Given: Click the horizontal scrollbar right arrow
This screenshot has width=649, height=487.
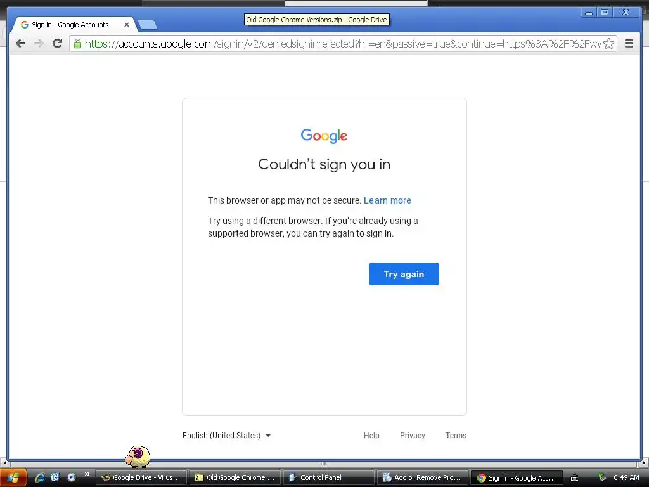Looking at the screenshot, I should coord(644,463).
